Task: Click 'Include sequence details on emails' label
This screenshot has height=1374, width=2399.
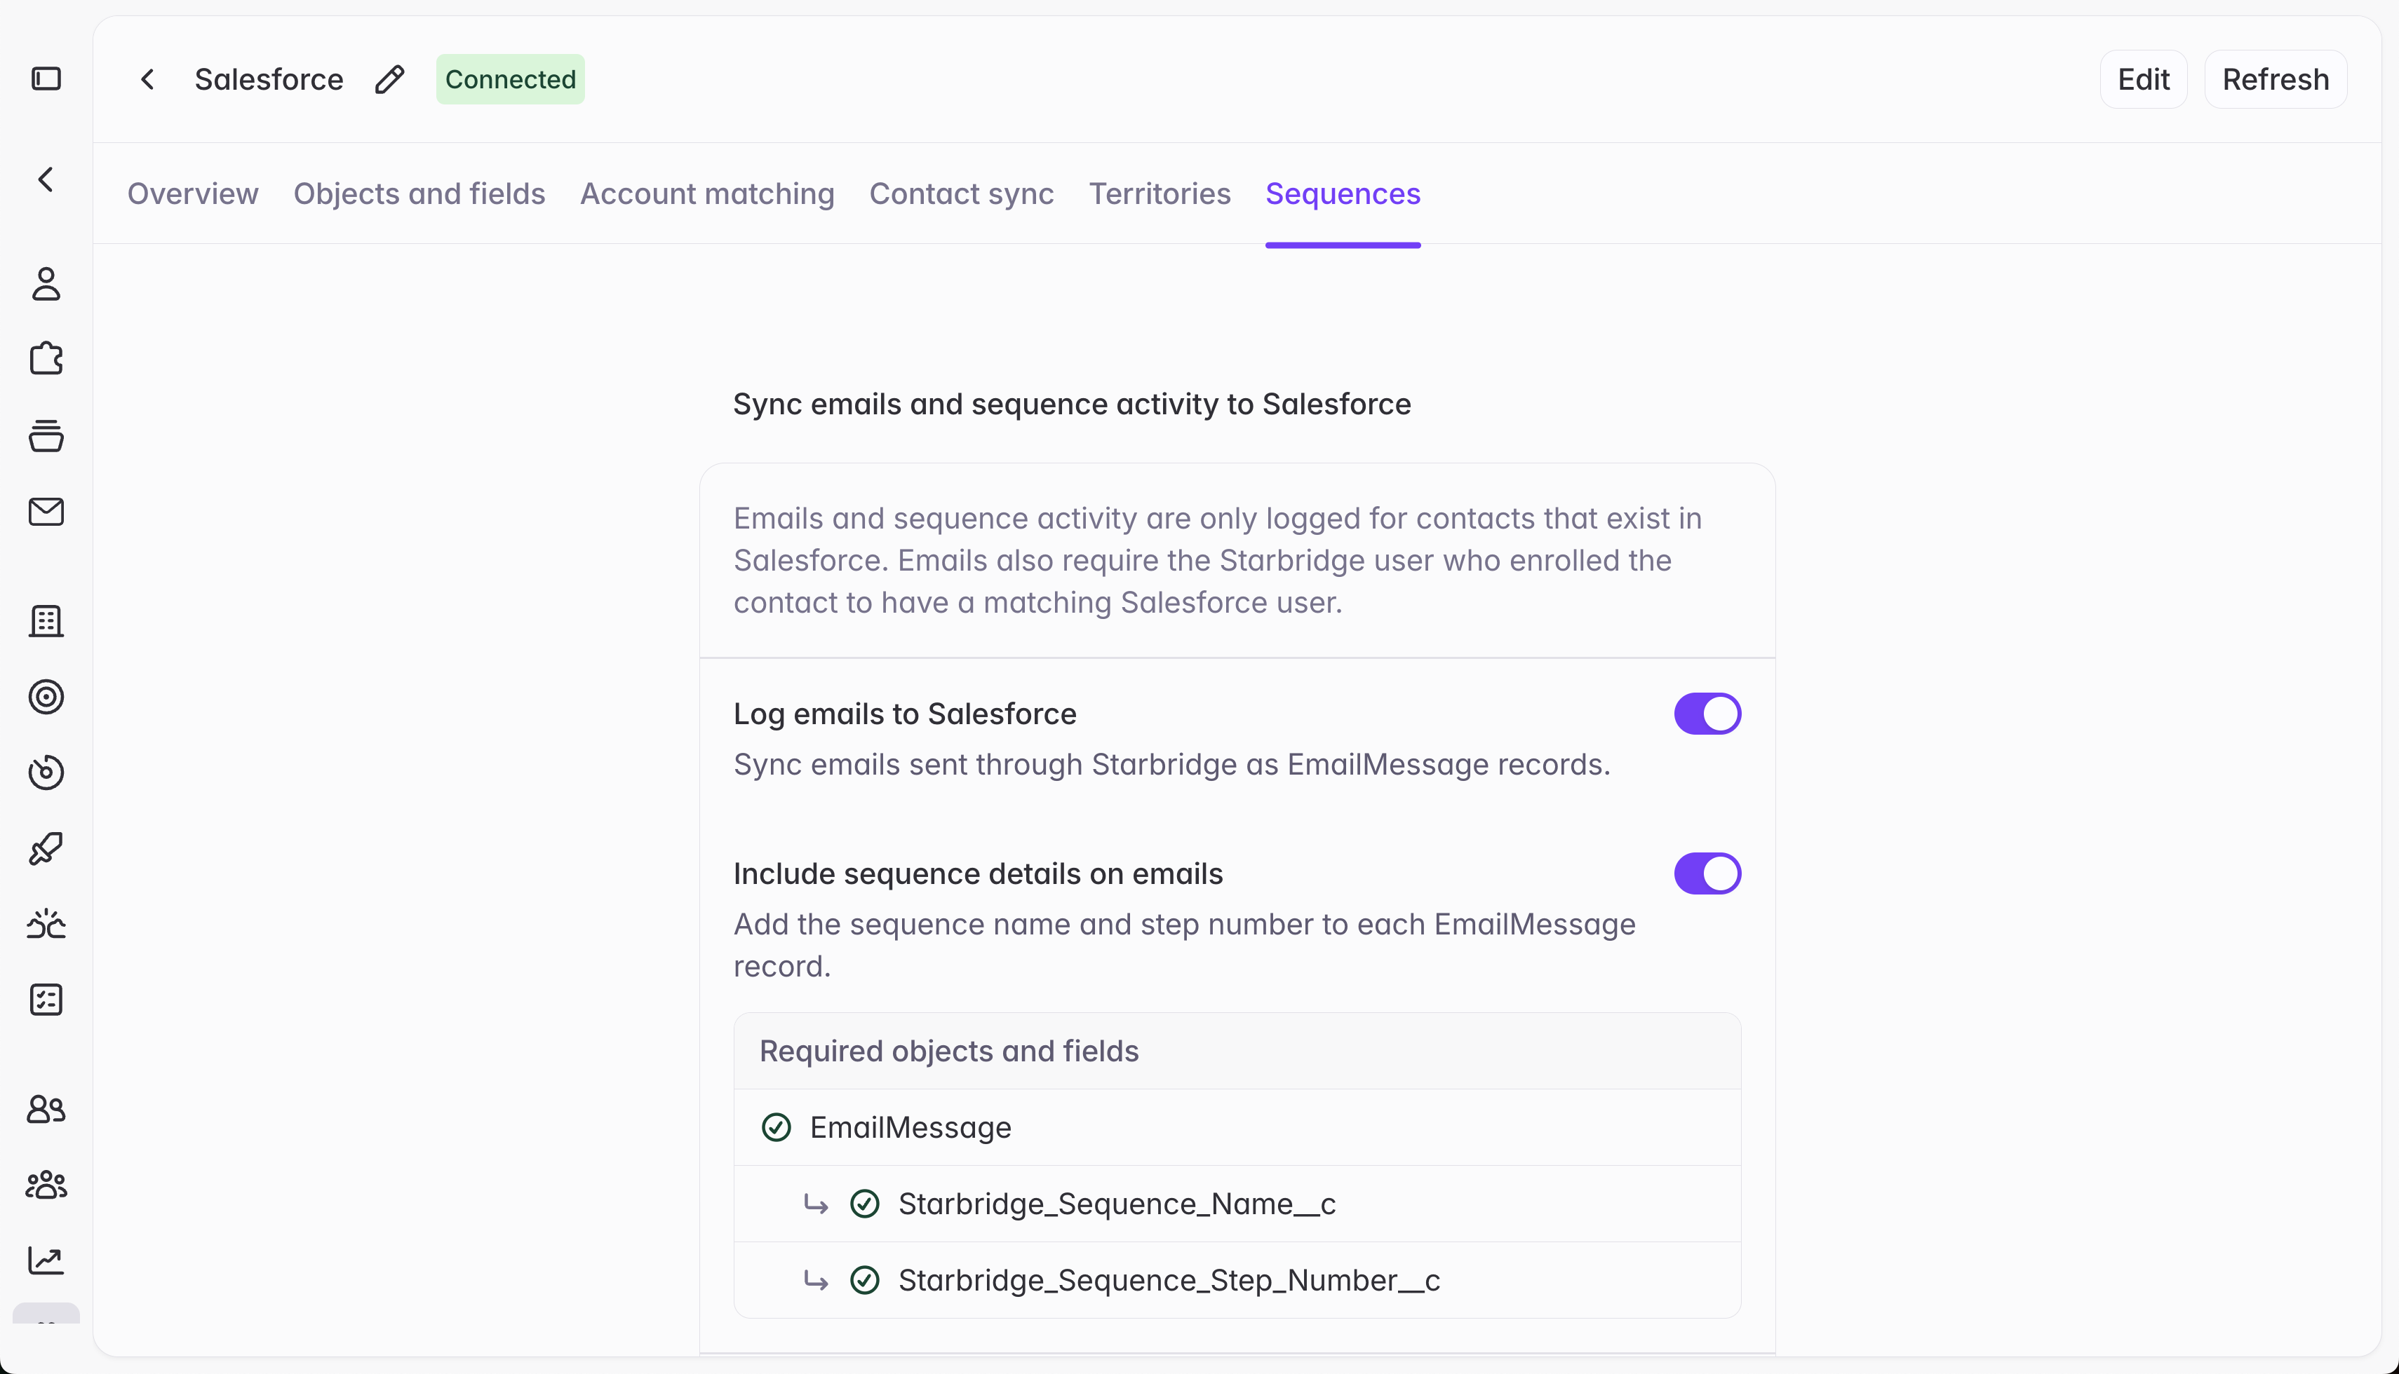Action: (978, 874)
